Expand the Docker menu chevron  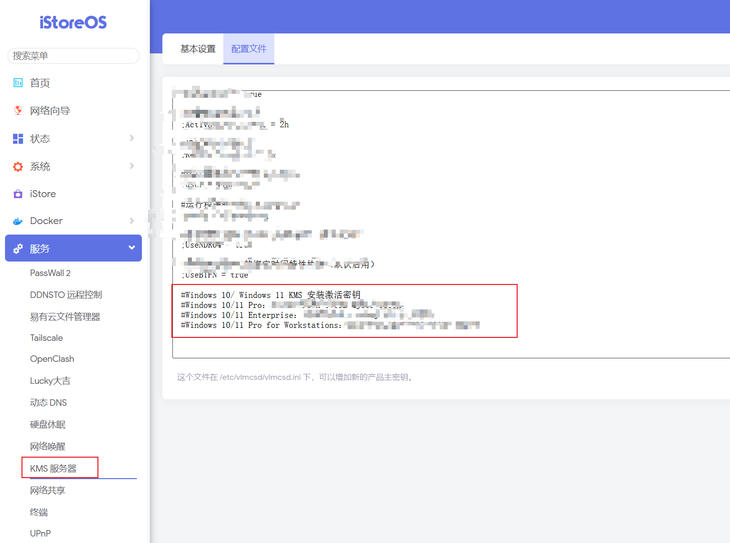[x=132, y=221]
